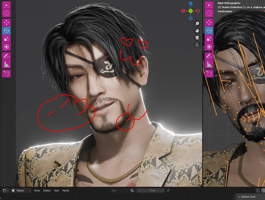Toggle the pin icon next to New
This screenshot has width=265, height=200.
(x=168, y=191)
